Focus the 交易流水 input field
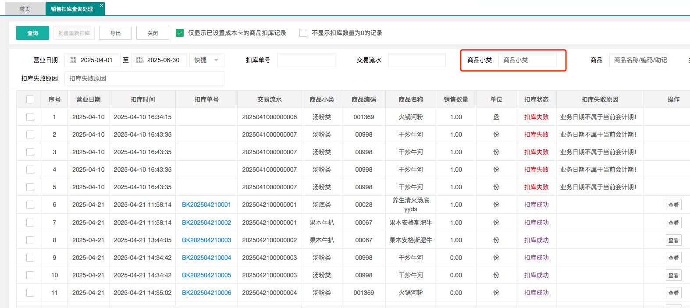Image resolution: width=690 pixels, height=308 pixels. [x=416, y=60]
